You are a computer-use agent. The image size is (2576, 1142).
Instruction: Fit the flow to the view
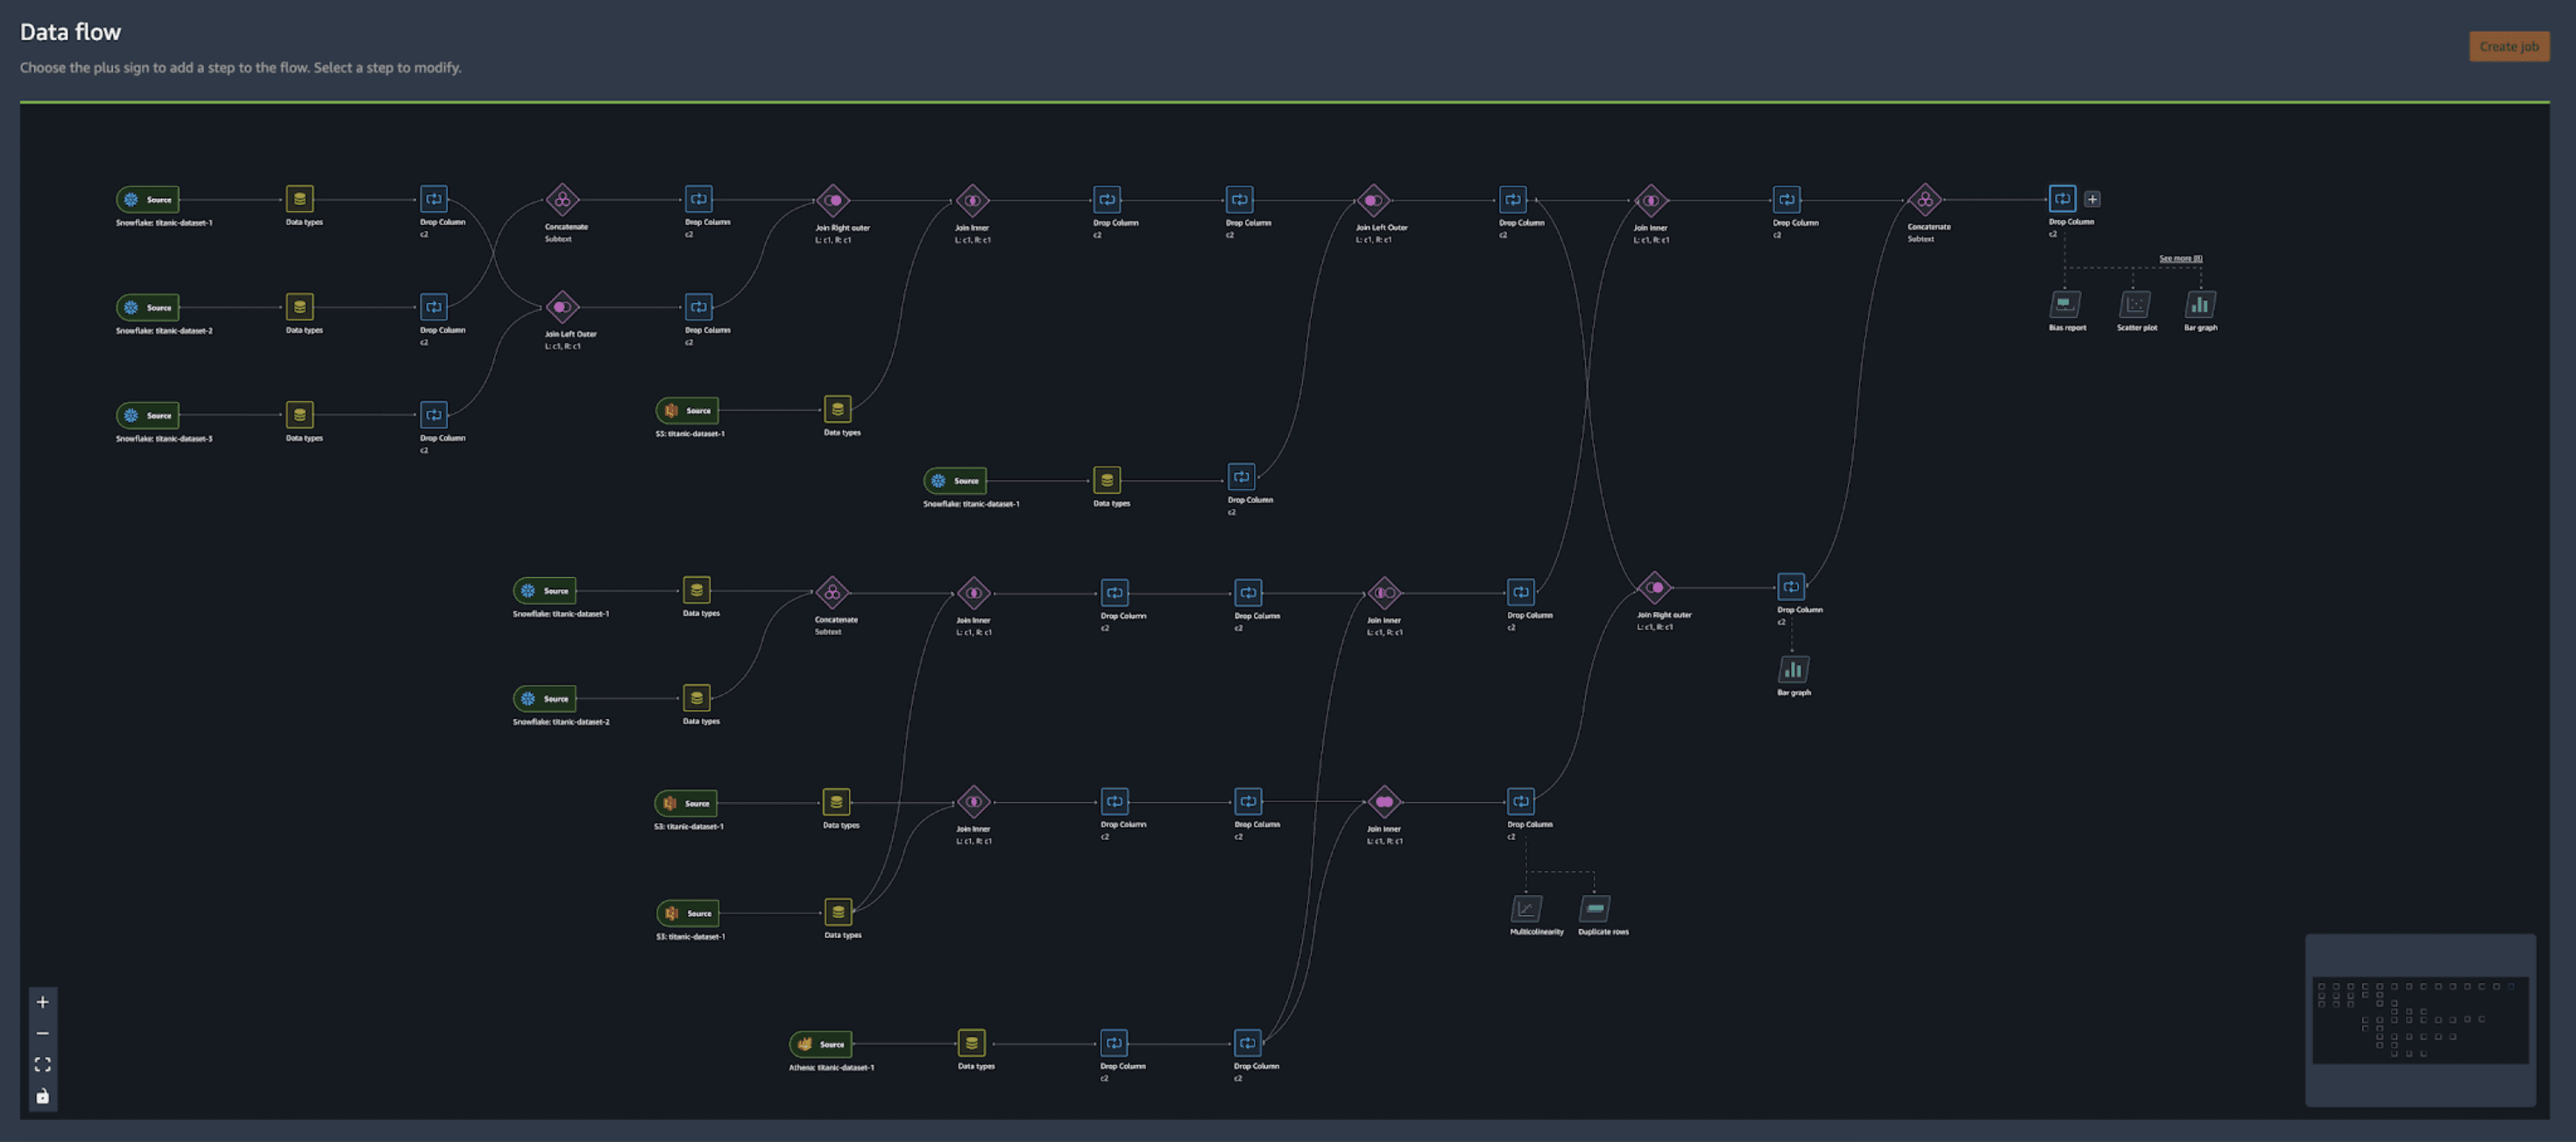42,1065
